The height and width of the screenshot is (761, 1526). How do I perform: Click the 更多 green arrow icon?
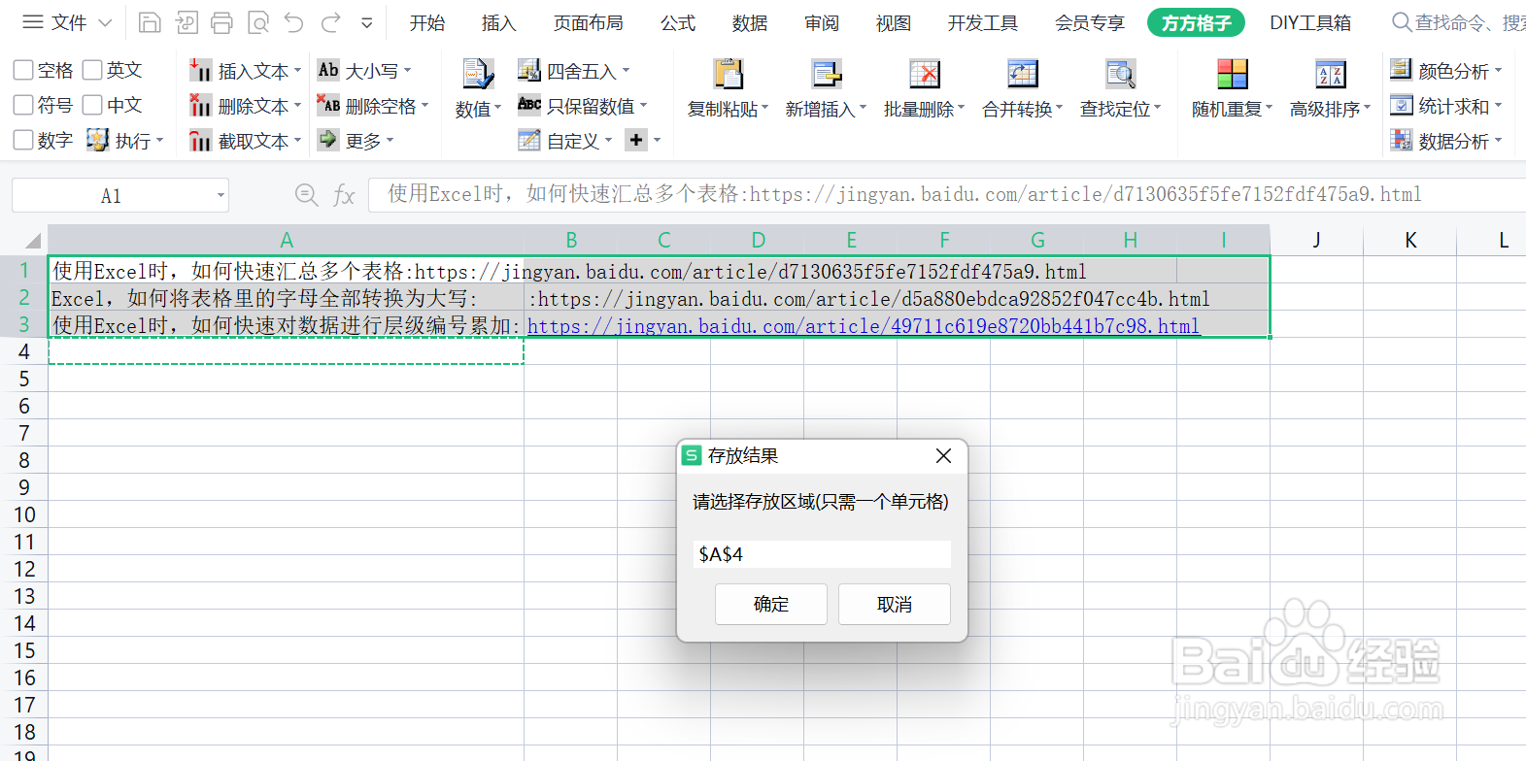coord(328,140)
